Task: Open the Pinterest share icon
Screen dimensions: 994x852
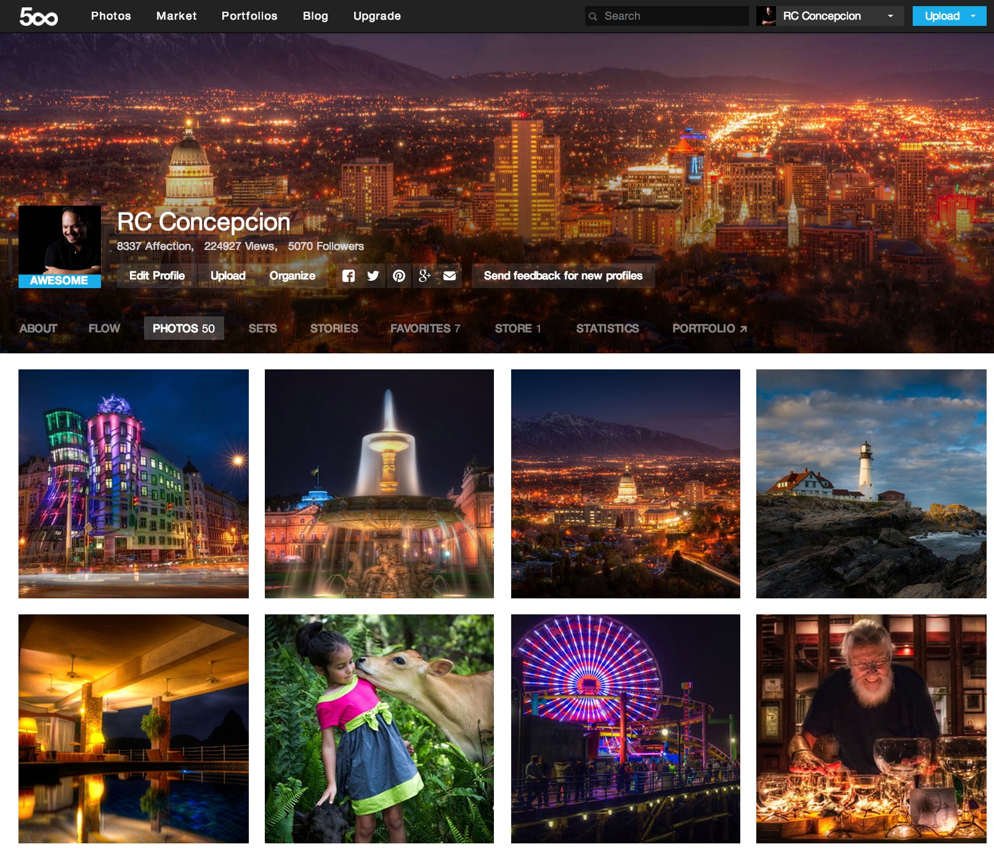Action: (399, 276)
